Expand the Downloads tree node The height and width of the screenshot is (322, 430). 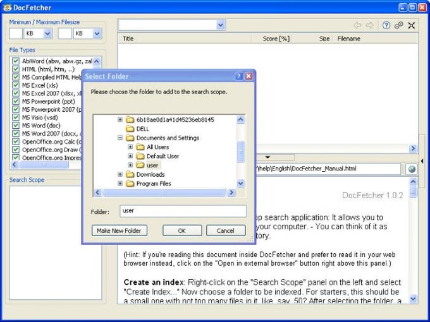[120, 174]
